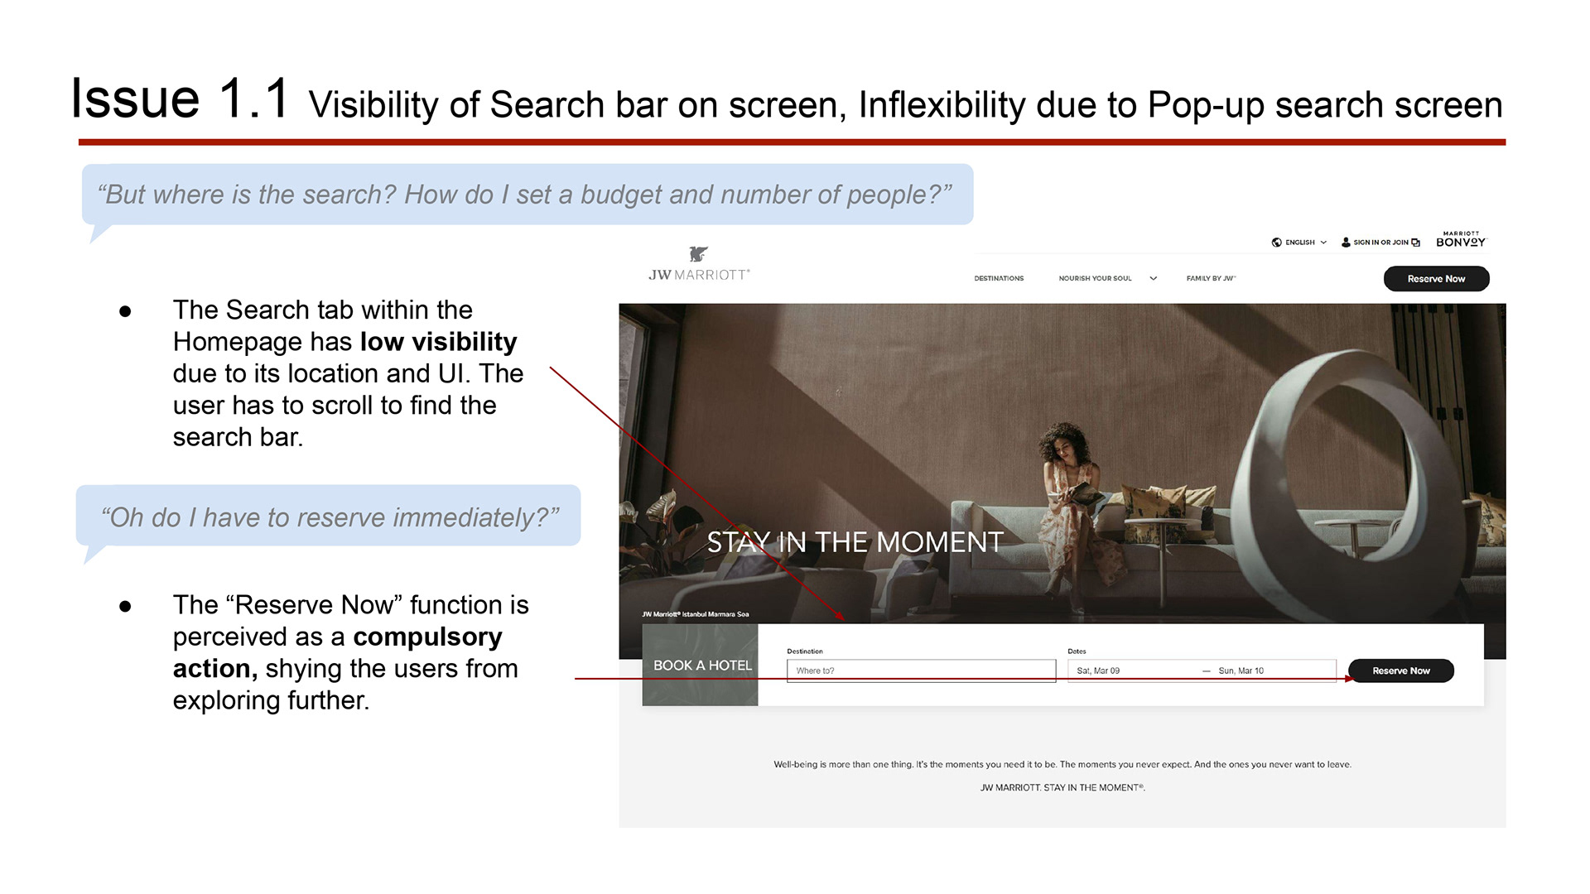Click Reserve Now button in booking bar
Image resolution: width=1590 pixels, height=894 pixels.
1400,670
